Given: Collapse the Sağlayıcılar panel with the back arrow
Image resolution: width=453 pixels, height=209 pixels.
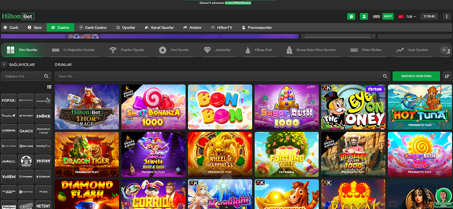Looking at the screenshot, I should click(4, 64).
